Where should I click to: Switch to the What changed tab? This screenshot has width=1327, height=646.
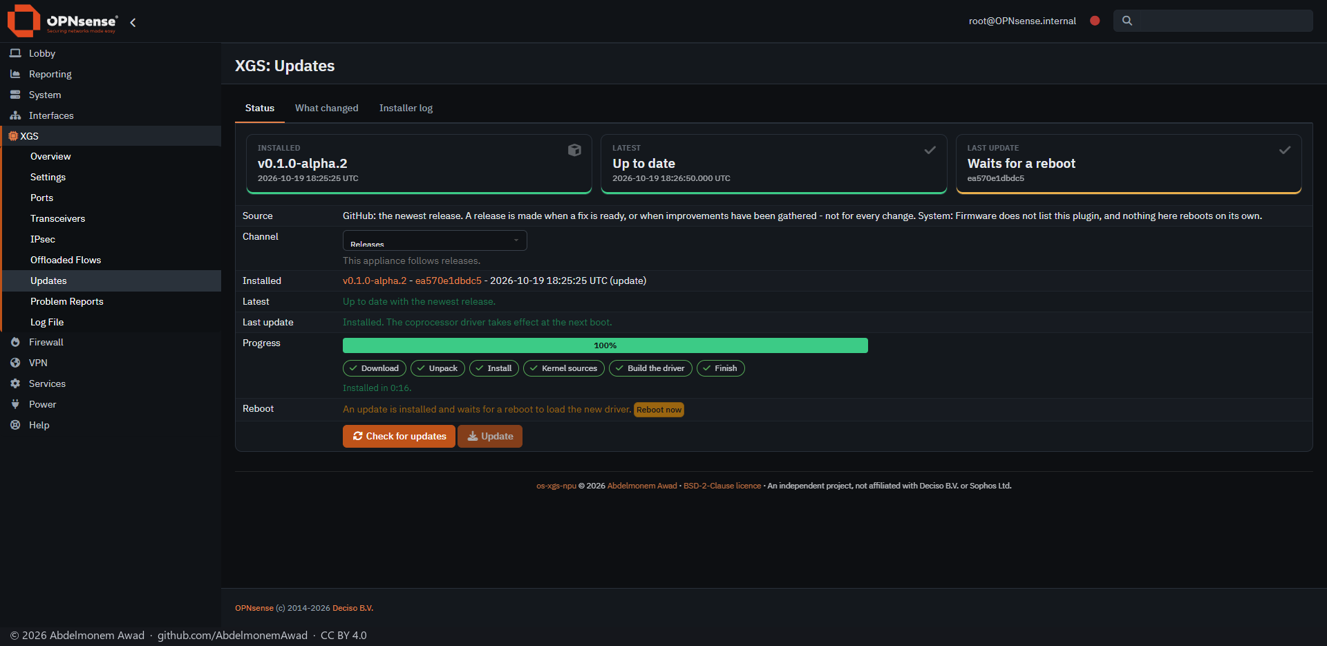point(326,108)
